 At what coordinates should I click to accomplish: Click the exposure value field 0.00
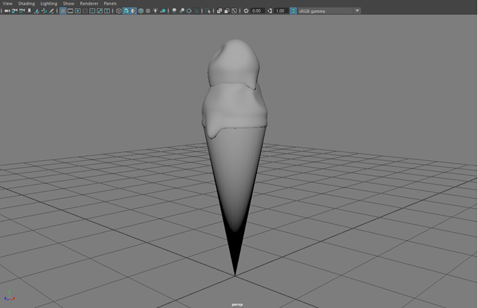click(257, 11)
